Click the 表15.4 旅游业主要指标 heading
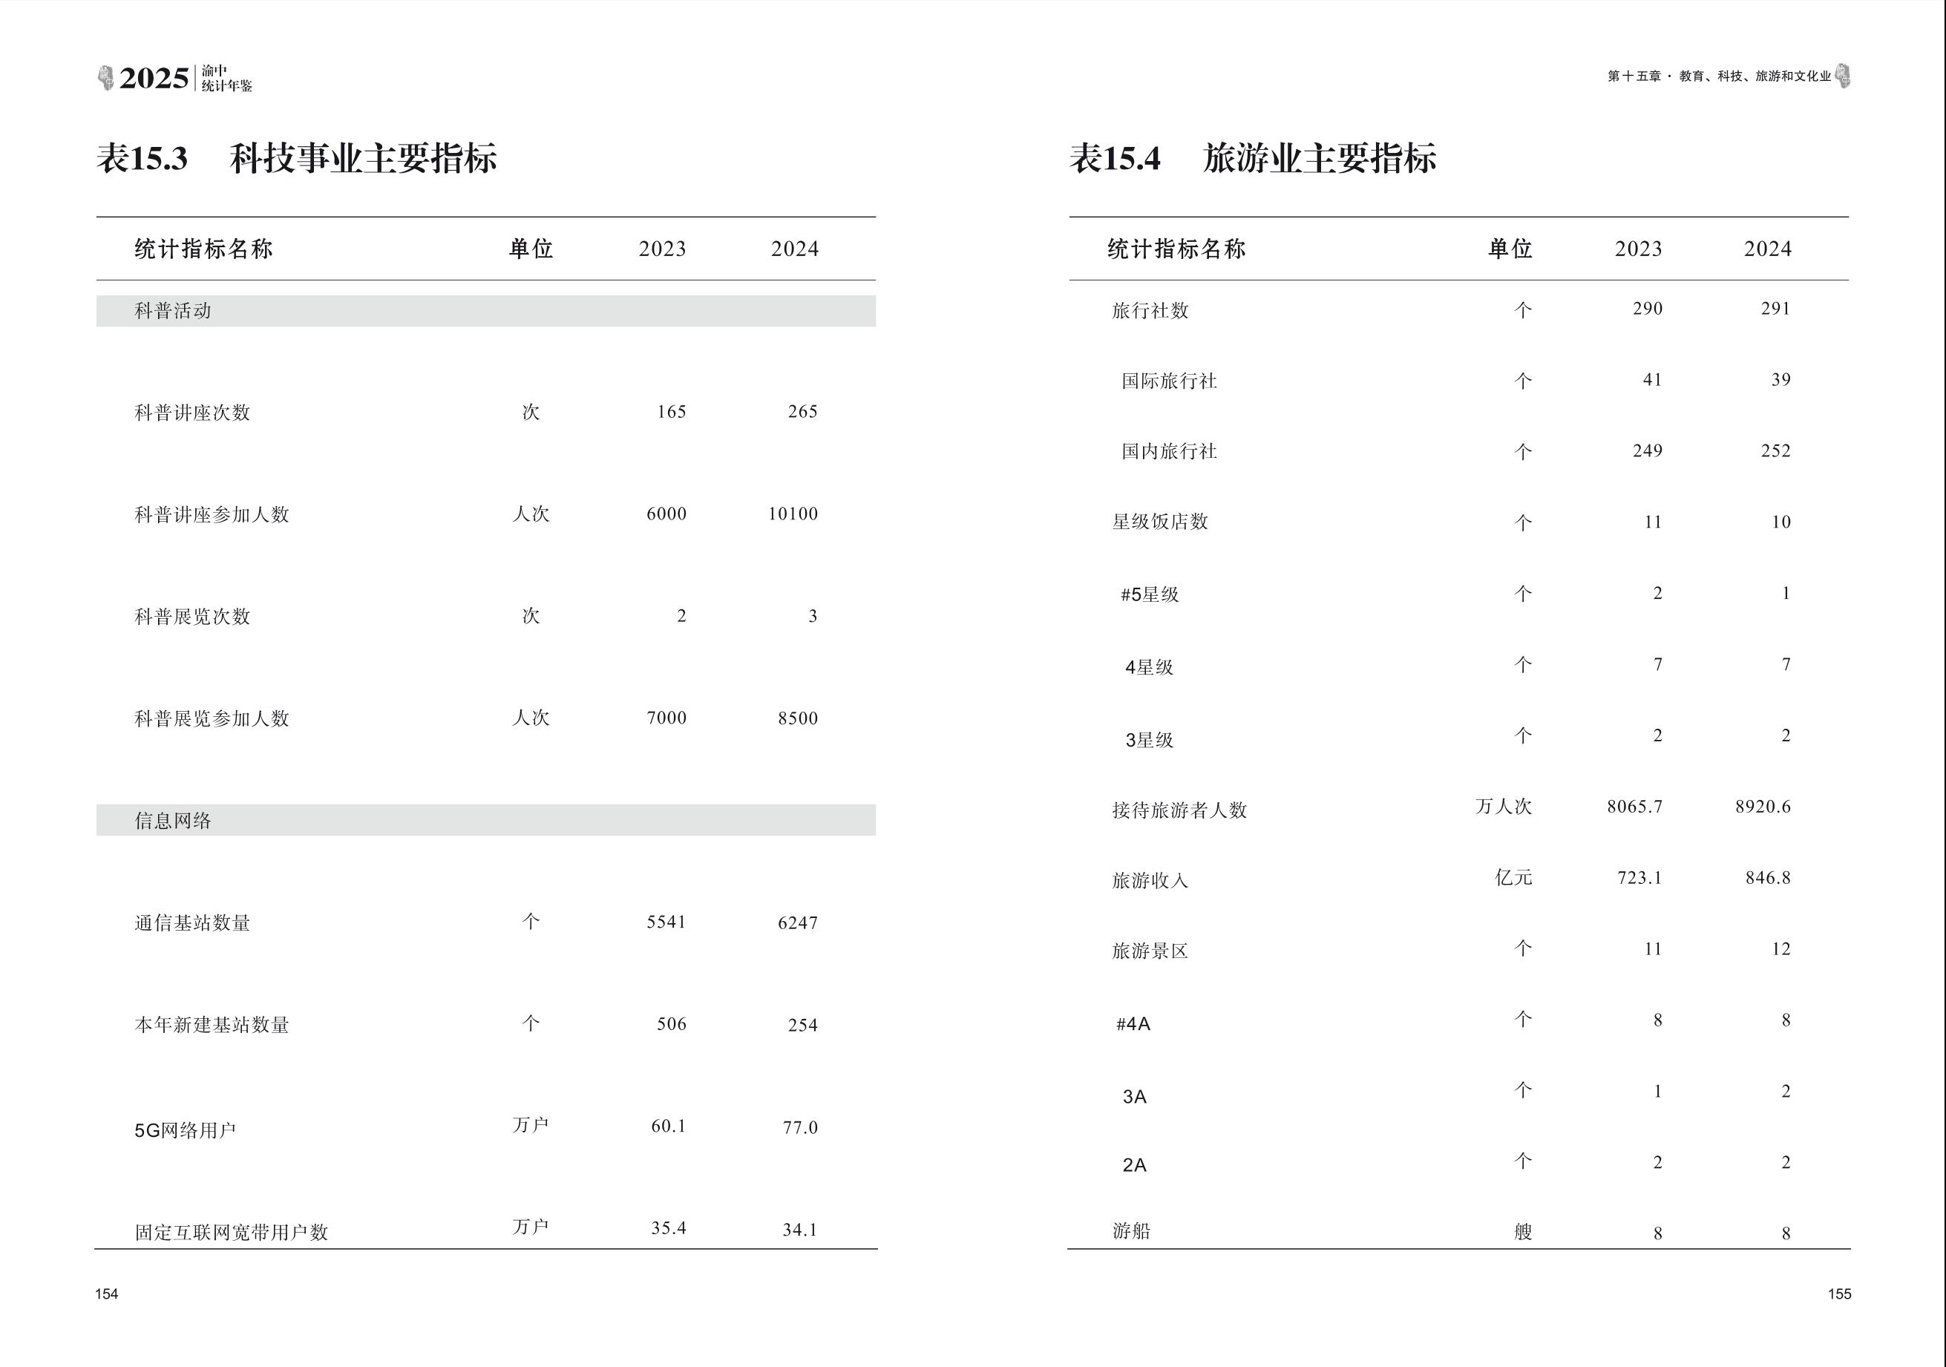The width and height of the screenshot is (1946, 1367). click(1253, 159)
